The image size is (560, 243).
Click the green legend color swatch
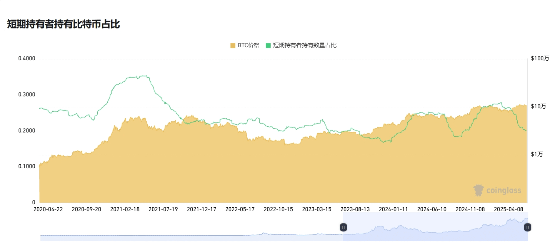tap(268, 45)
